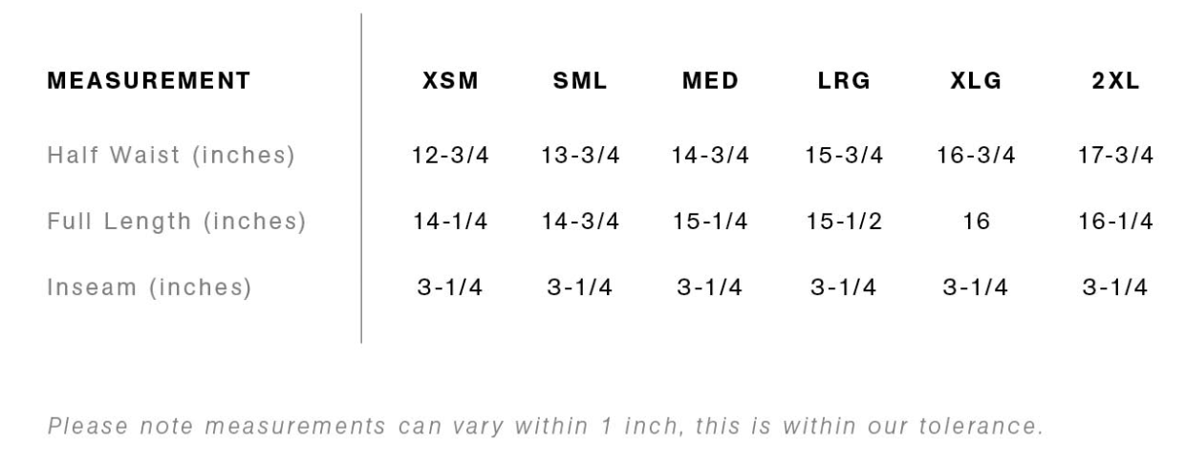The image size is (1185, 466).
Task: Select the XSM inseam value 3-1/4
Action: pos(450,287)
